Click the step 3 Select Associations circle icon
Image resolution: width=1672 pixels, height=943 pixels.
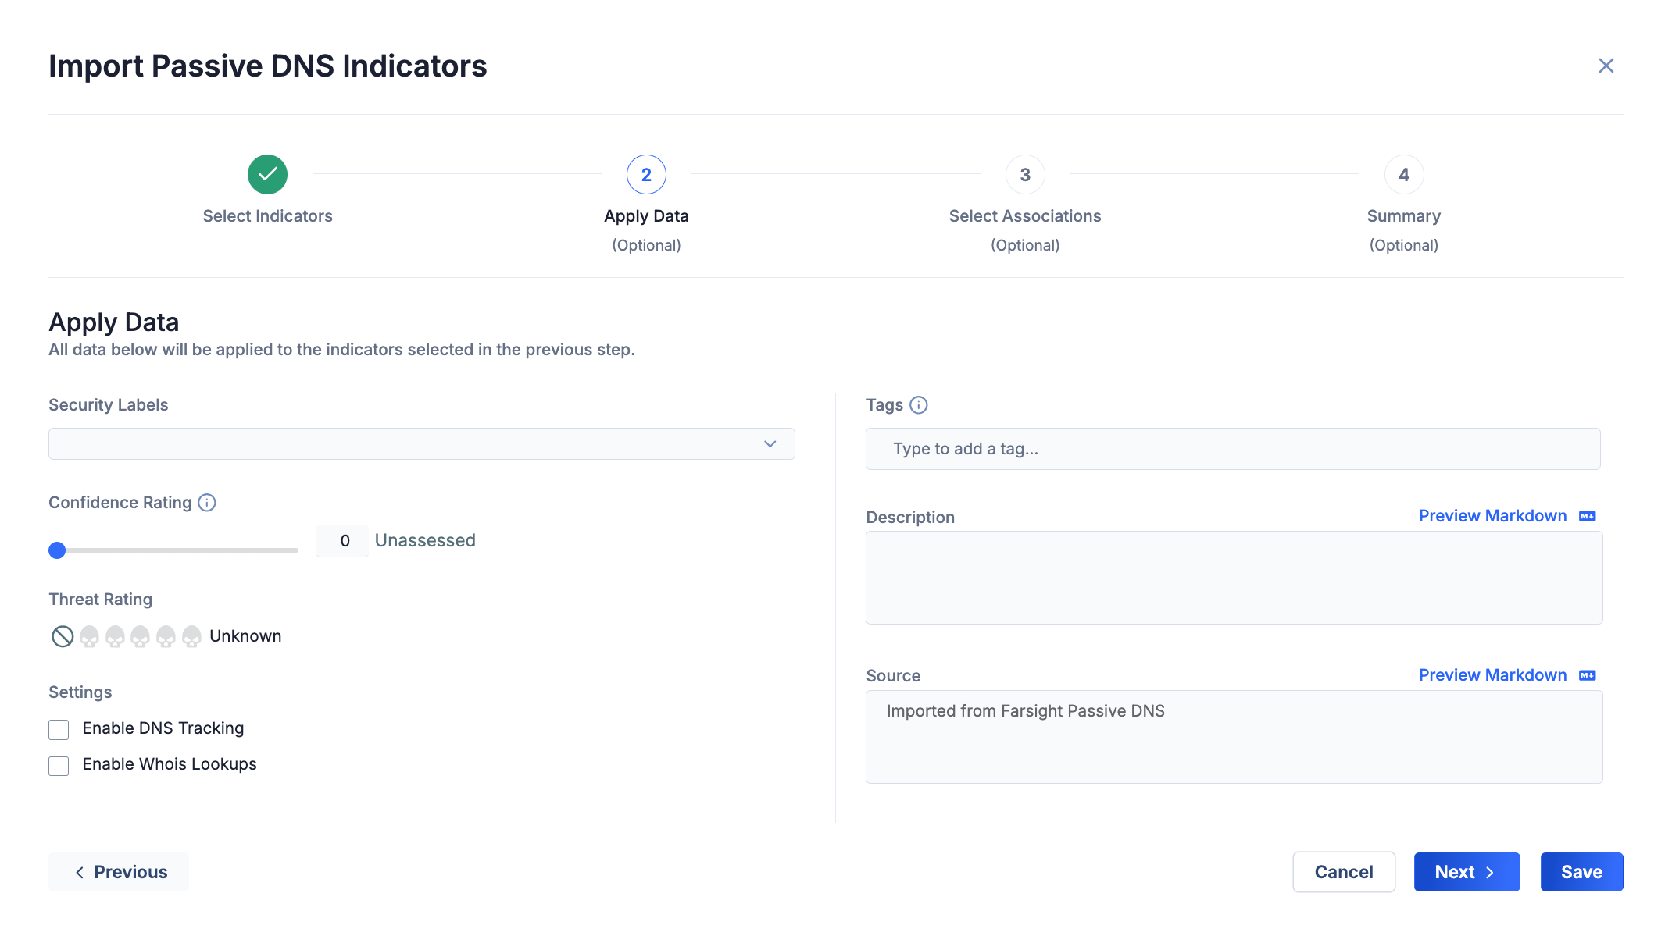pyautogui.click(x=1024, y=176)
